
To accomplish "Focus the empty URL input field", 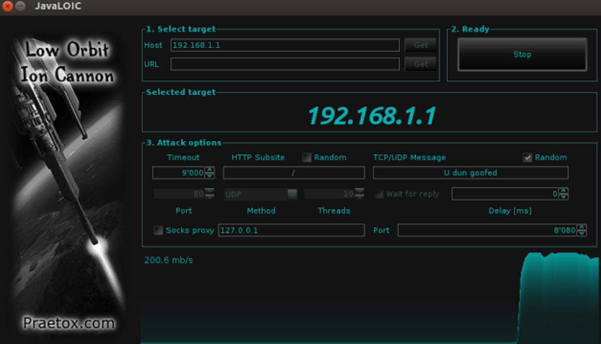I will coord(285,64).
